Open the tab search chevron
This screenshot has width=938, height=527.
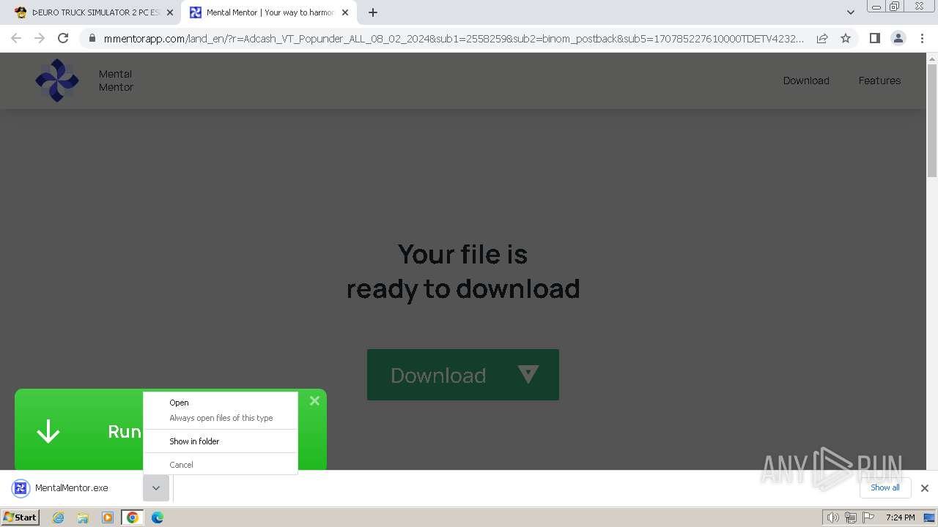coord(850,12)
